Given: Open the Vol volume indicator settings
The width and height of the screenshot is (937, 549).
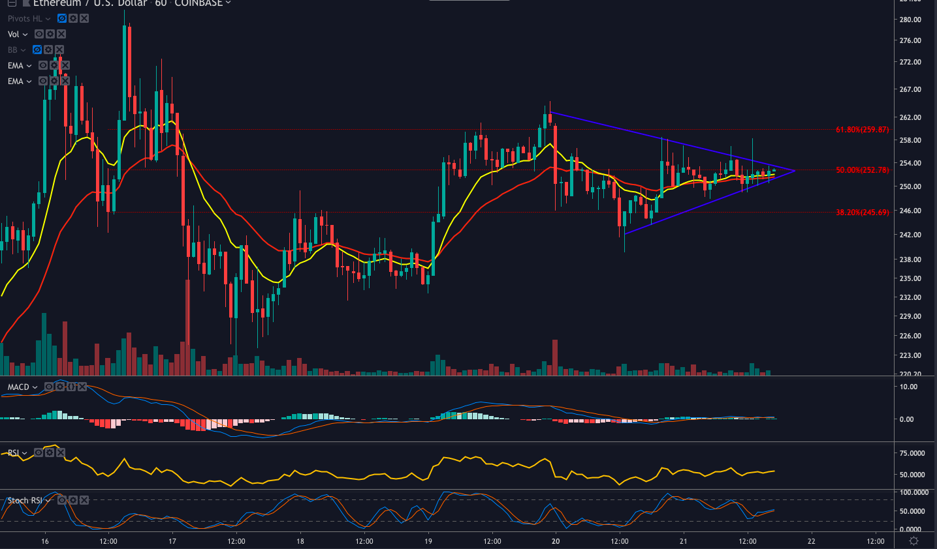Looking at the screenshot, I should tap(50, 33).
